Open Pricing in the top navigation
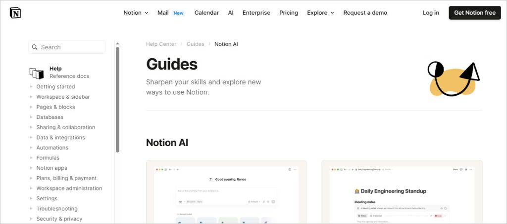 click(289, 13)
